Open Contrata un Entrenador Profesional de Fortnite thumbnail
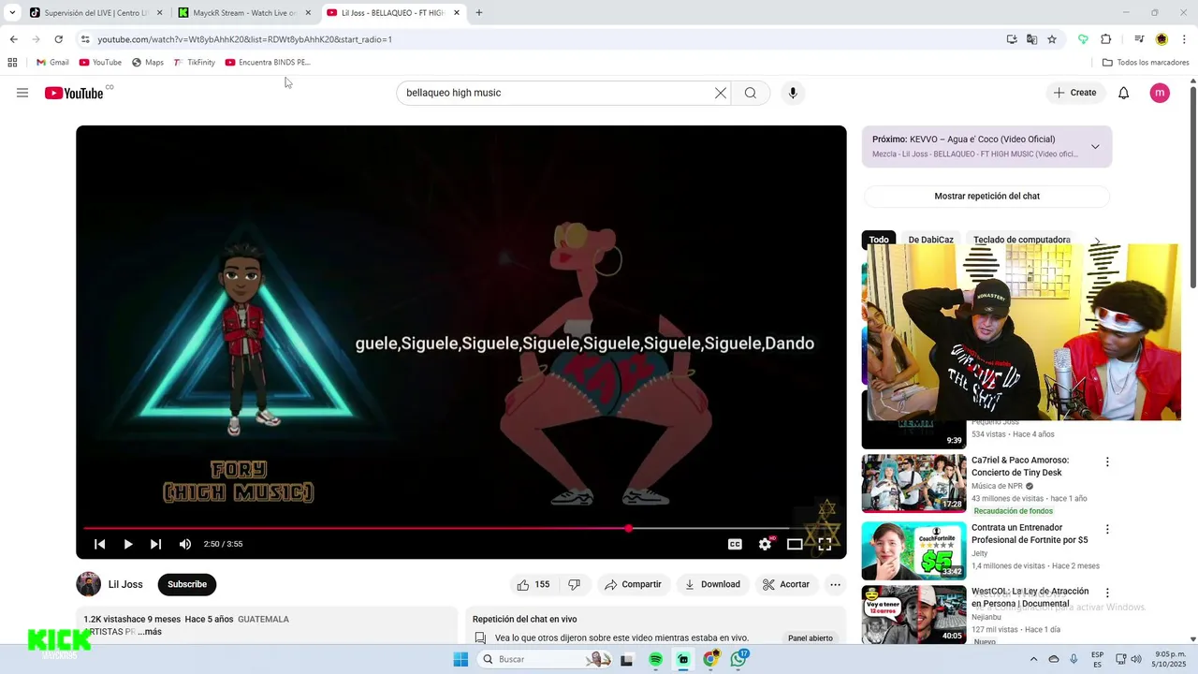The height and width of the screenshot is (674, 1198). (x=913, y=550)
